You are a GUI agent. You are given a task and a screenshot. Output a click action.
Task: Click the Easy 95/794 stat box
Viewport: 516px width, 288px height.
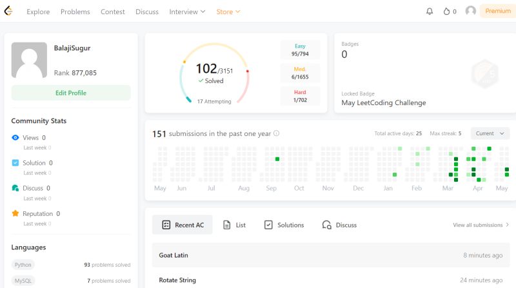point(300,50)
